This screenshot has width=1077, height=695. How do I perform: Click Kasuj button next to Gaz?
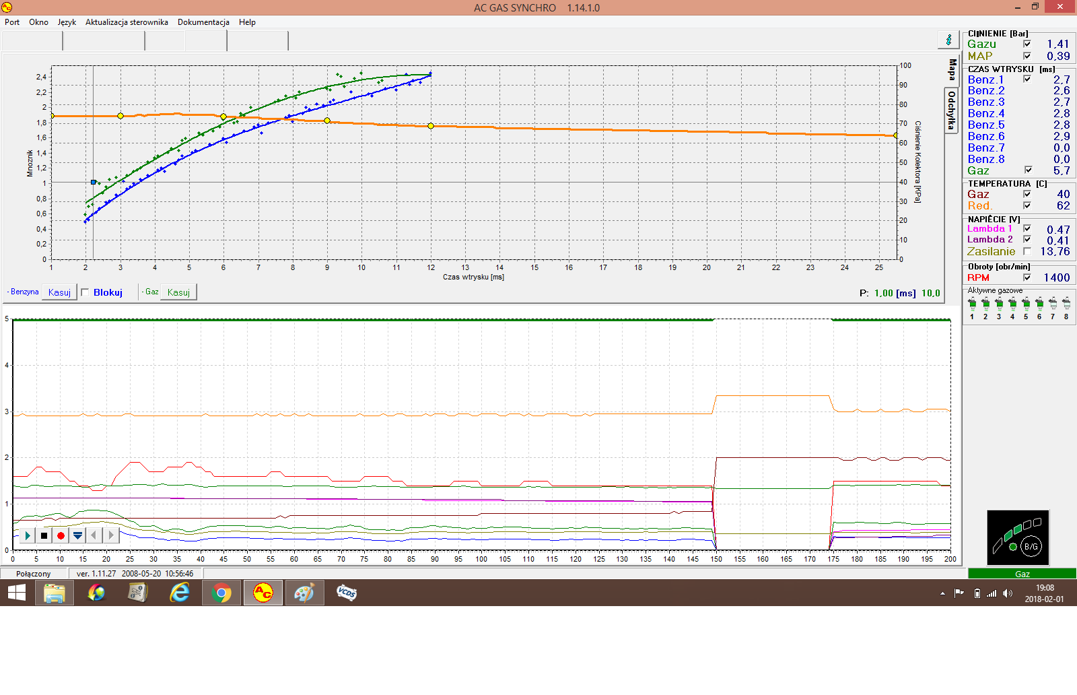(178, 292)
